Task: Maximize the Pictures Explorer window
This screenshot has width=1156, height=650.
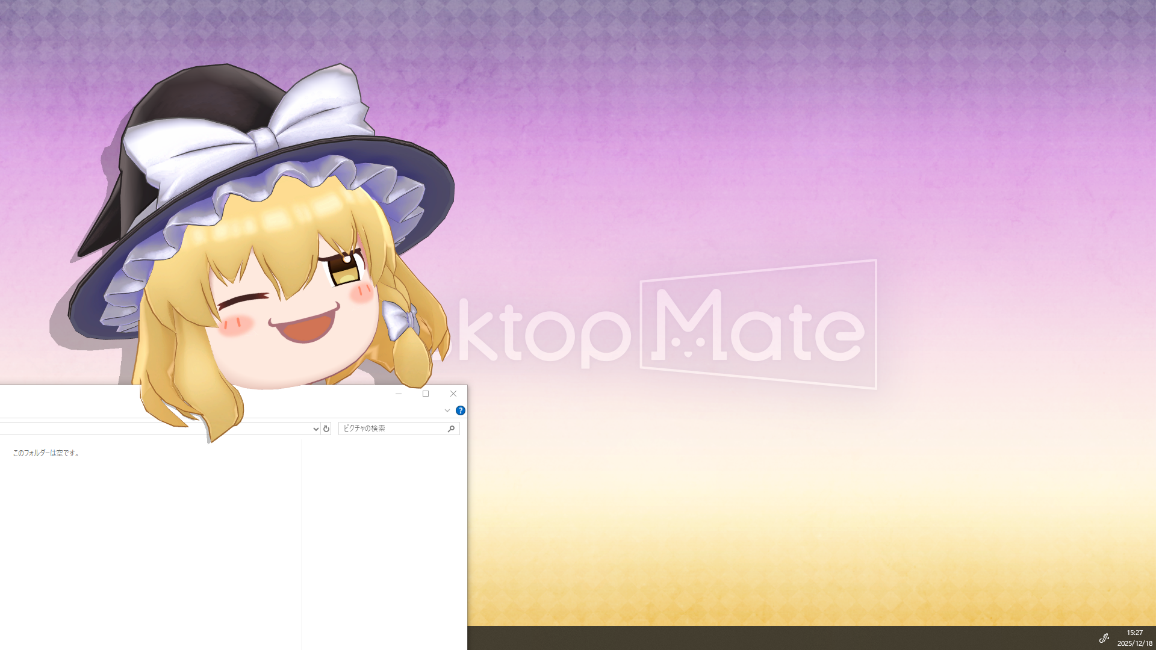Action: (x=426, y=394)
